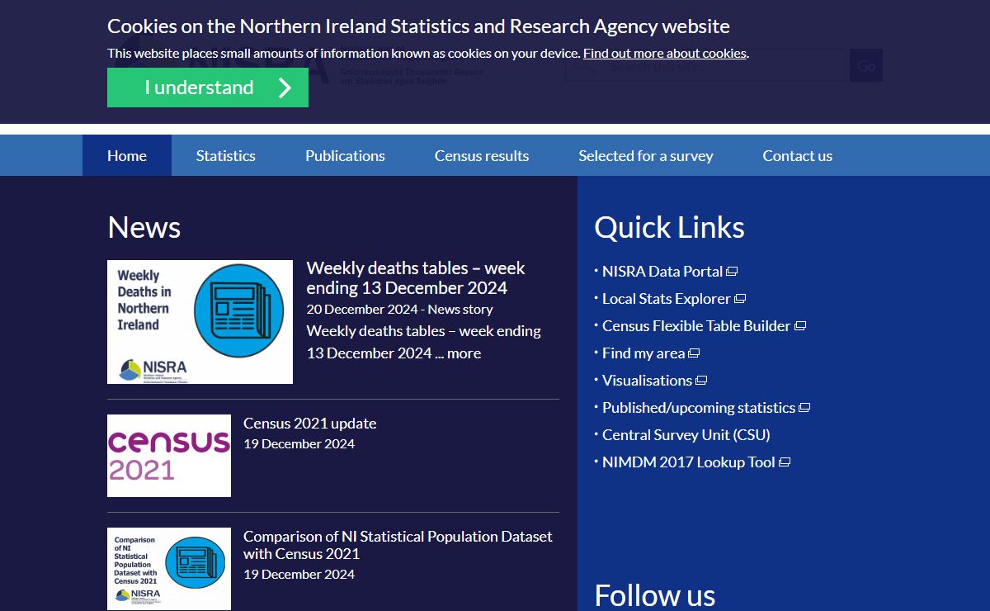Navigate to Contact us

[798, 155]
